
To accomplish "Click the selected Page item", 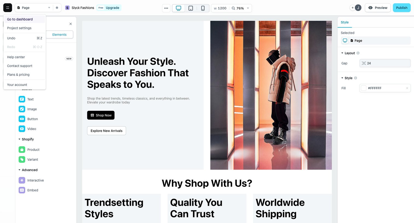I will [376, 41].
